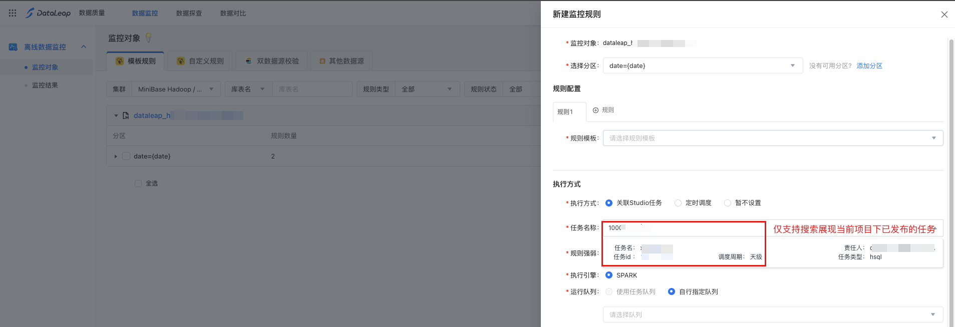Click the rule count value 2
The image size is (955, 327).
[x=273, y=156]
